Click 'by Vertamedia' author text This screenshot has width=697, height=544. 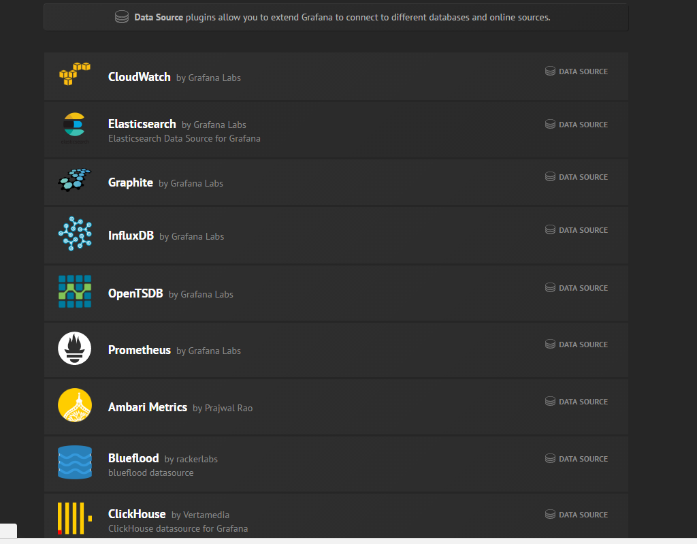[201, 515]
